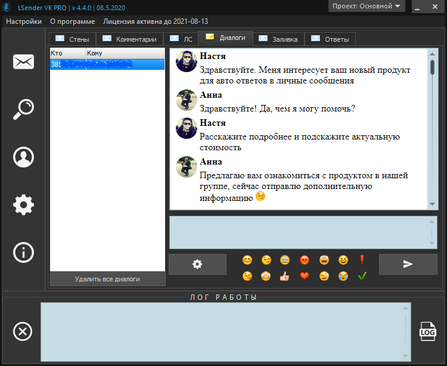
Task: Click message 'Расскажите подробнее и подскажите актуальную стоимость'
Action: [x=299, y=142]
